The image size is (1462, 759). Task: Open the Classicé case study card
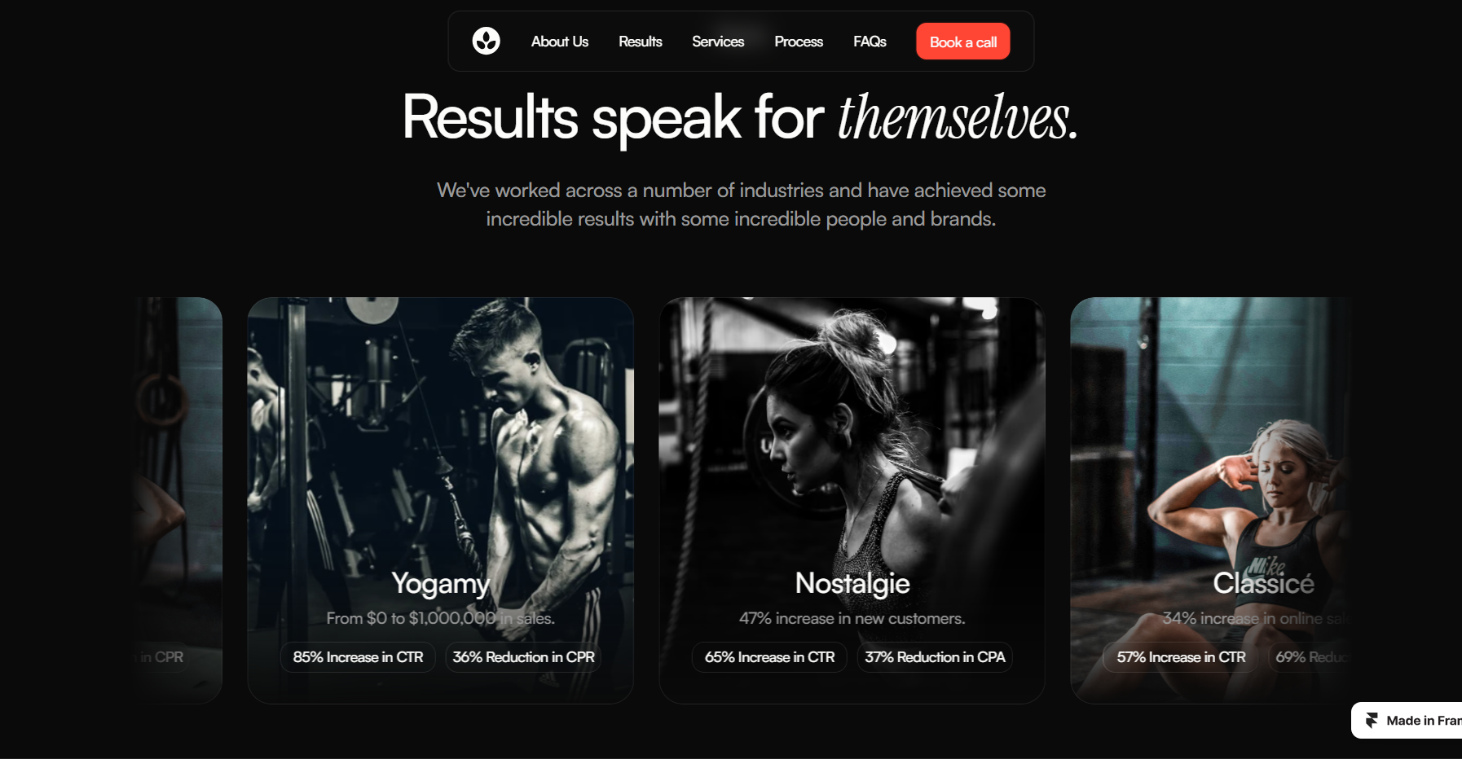click(x=1211, y=500)
